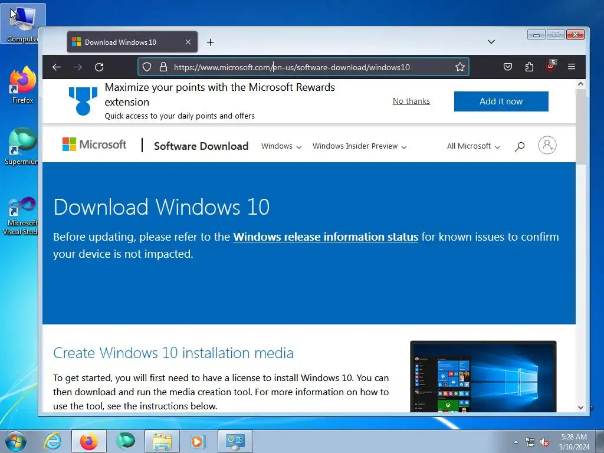This screenshot has width=604, height=453.
Task: Reload the page with the refresh icon
Action: (x=99, y=67)
